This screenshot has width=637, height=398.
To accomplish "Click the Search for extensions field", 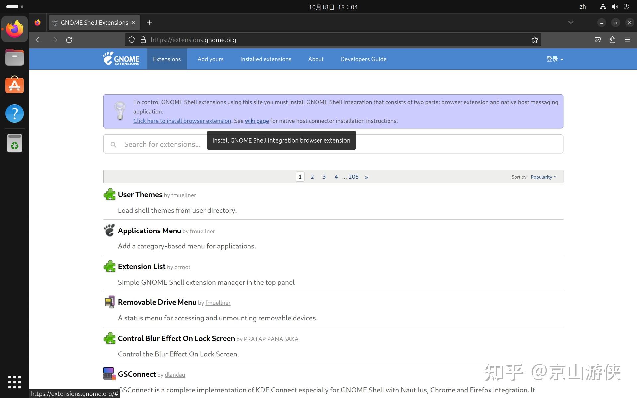I will (x=162, y=144).
